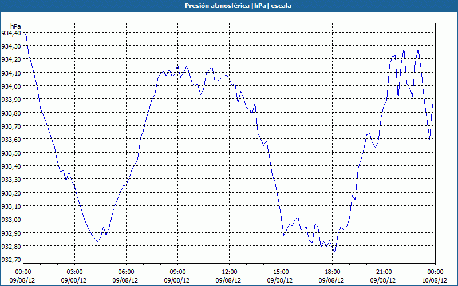This screenshot has height=286, width=458.
Task: Click the chart title 'Presión atmosférica [hPa] escala'
Action: pyautogui.click(x=238, y=6)
